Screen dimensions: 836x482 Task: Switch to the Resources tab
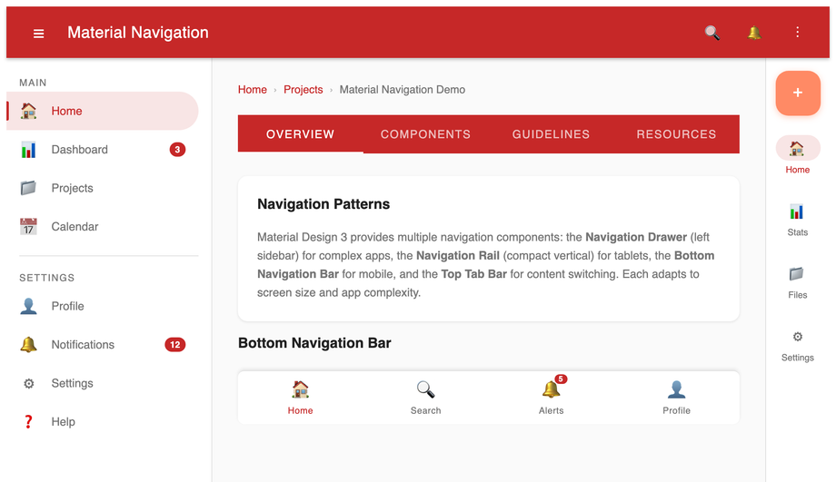(x=676, y=134)
